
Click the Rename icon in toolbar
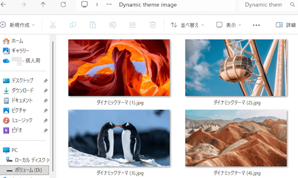[113, 25]
